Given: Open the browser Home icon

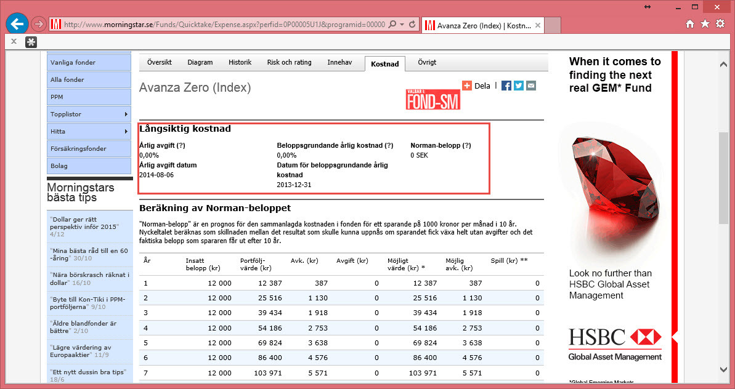Looking at the screenshot, I should click(690, 24).
